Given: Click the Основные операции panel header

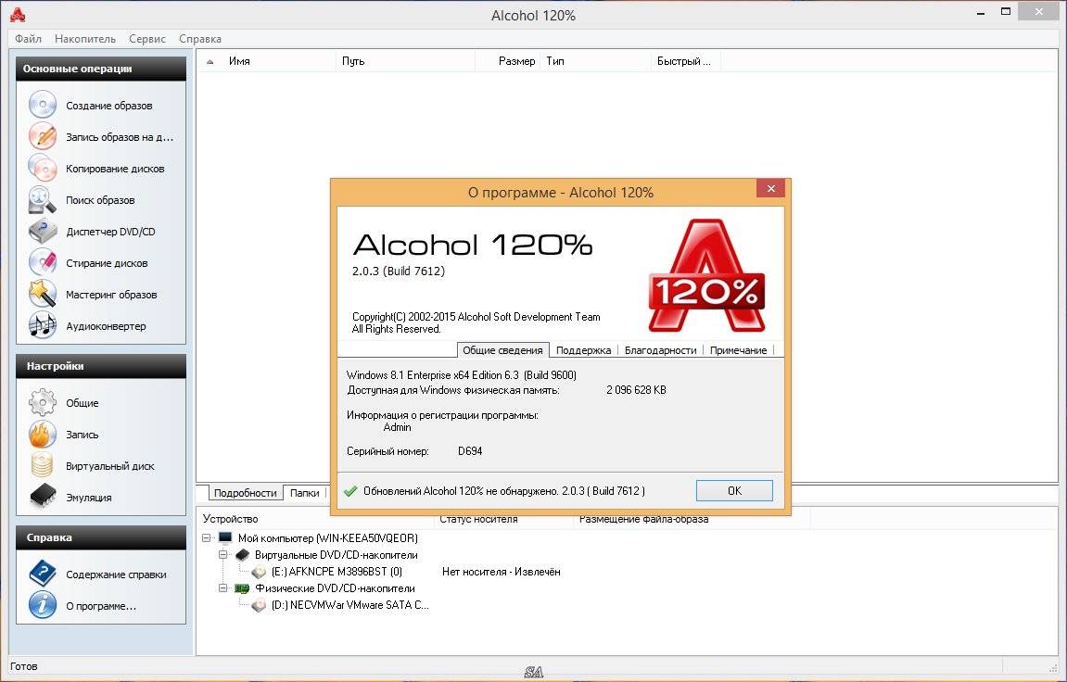Looking at the screenshot, I should click(101, 69).
